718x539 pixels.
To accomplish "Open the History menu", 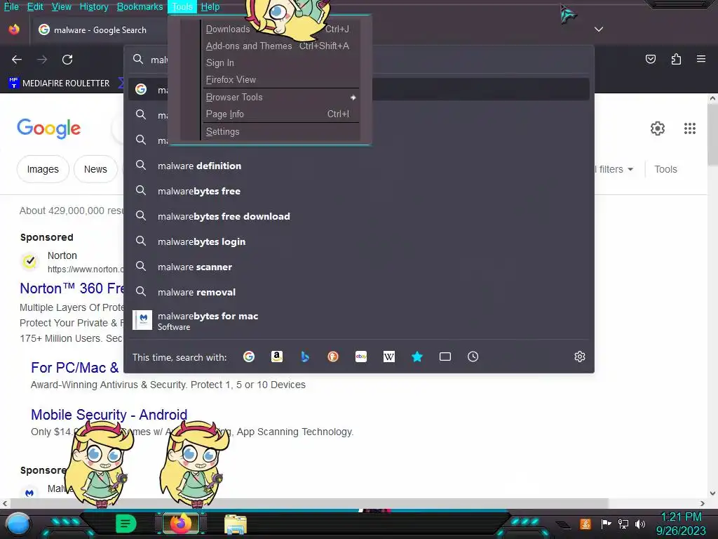I will point(94,7).
